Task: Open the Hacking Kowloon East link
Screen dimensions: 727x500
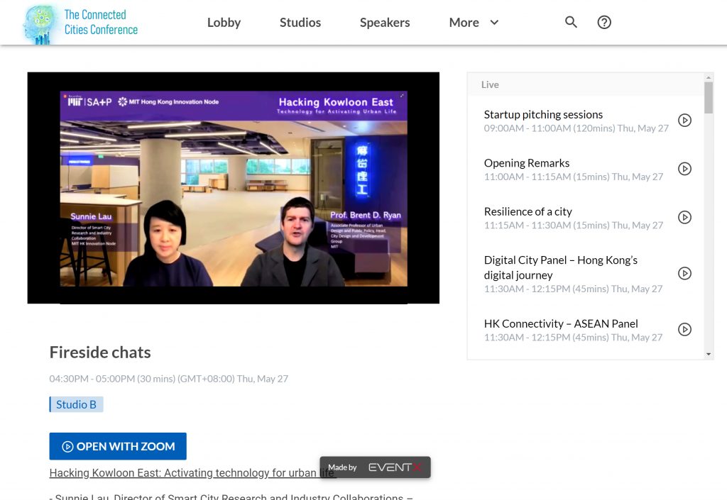Action: click(x=192, y=472)
